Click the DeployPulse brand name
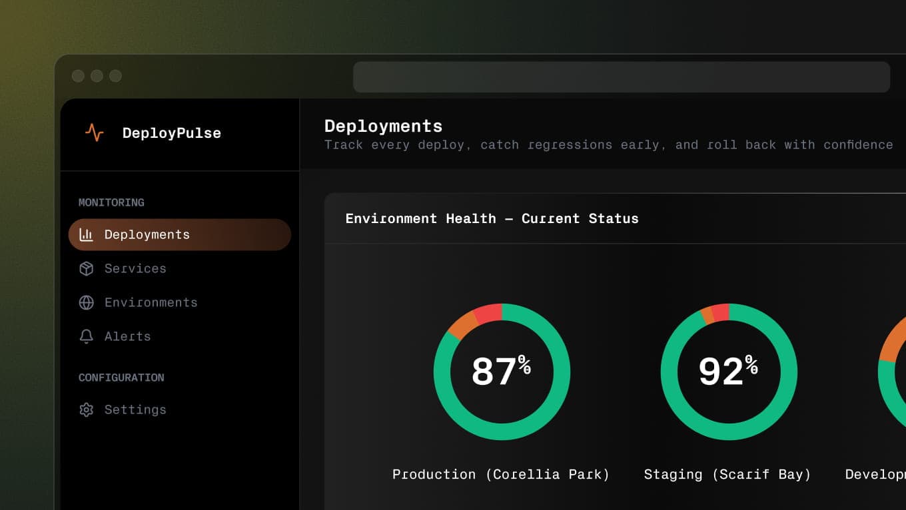 tap(172, 132)
